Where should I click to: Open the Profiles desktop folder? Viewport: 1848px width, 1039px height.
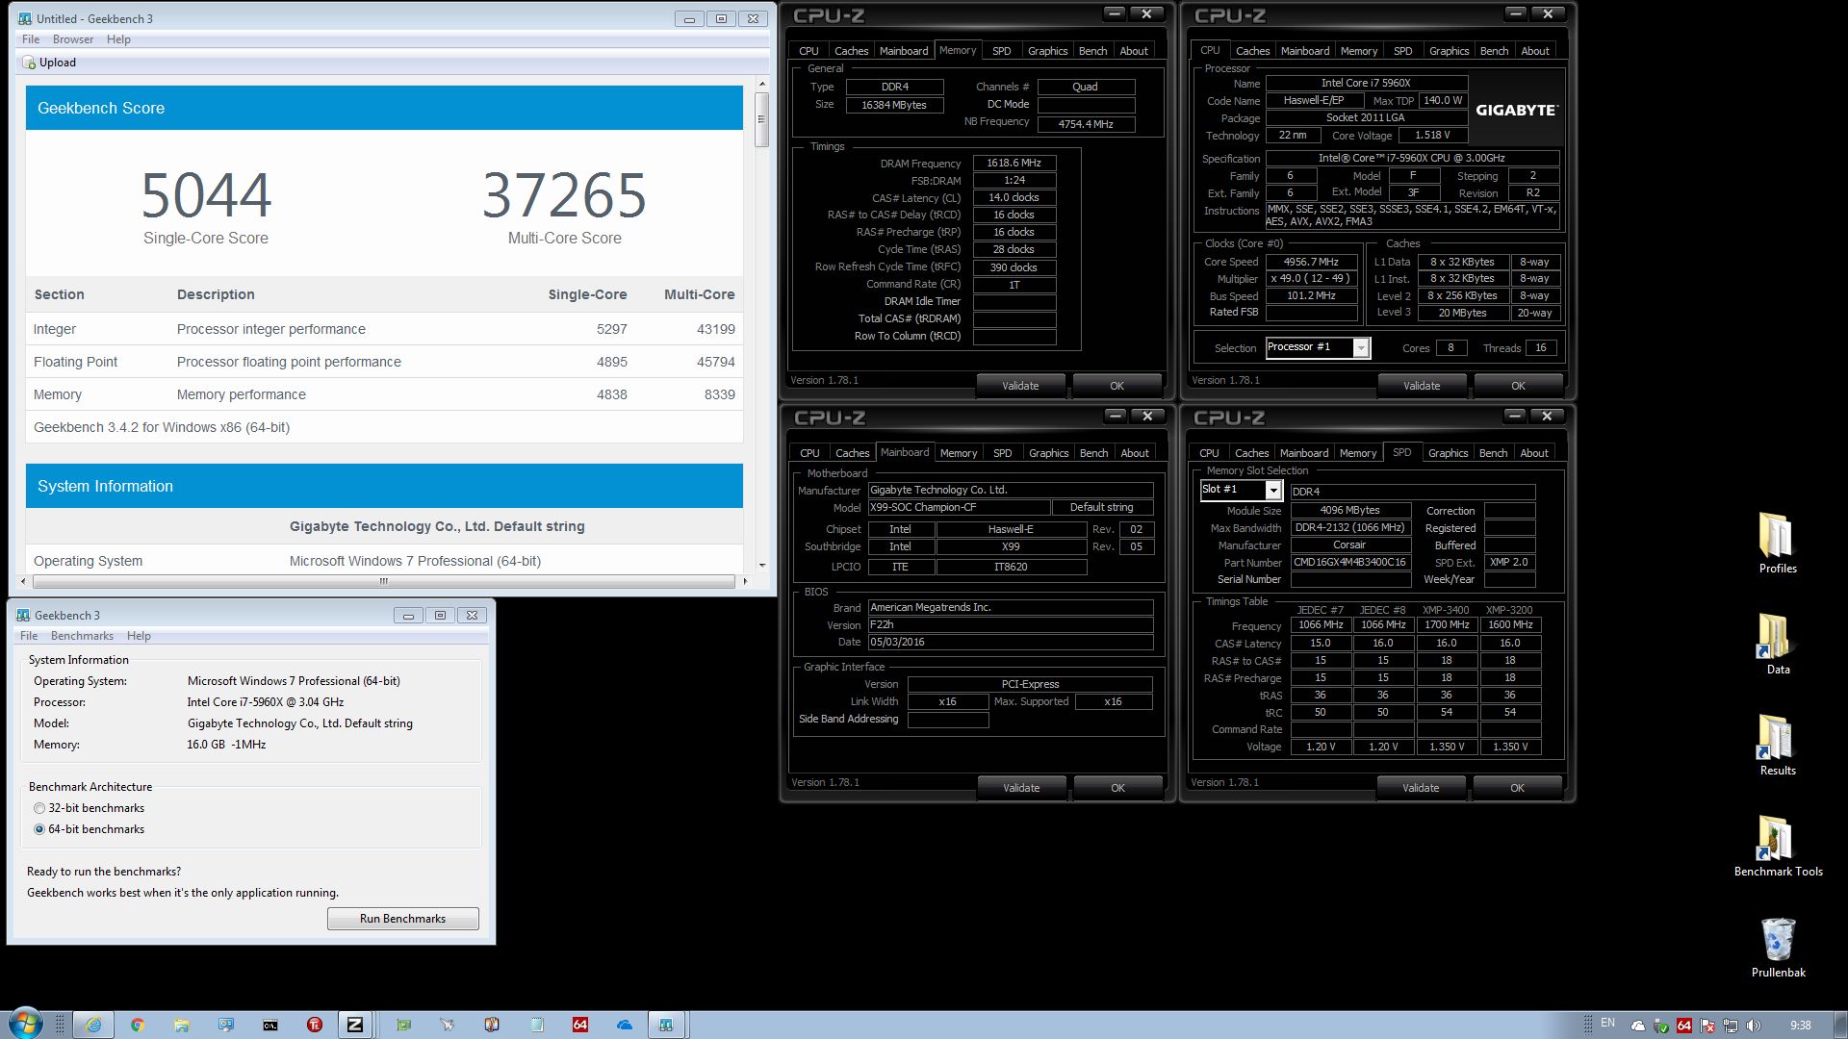point(1777,544)
